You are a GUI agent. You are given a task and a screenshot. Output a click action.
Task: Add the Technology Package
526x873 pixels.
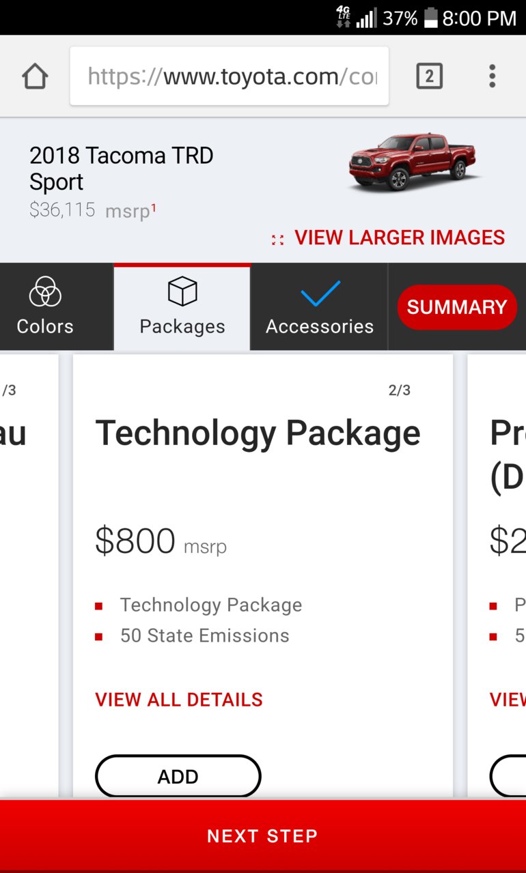[178, 776]
